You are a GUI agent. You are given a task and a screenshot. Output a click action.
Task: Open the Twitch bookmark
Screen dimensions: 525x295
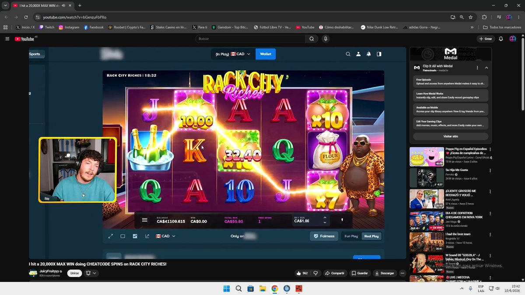point(47,27)
